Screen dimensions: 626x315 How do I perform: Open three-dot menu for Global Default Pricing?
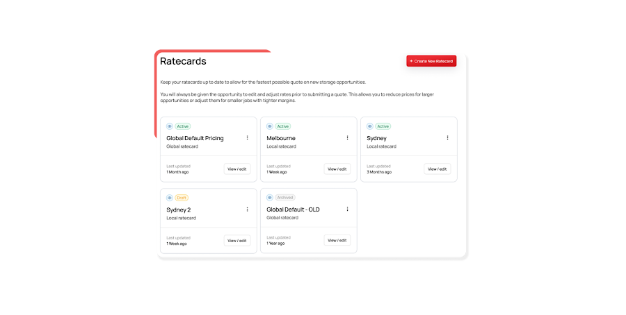(x=247, y=138)
